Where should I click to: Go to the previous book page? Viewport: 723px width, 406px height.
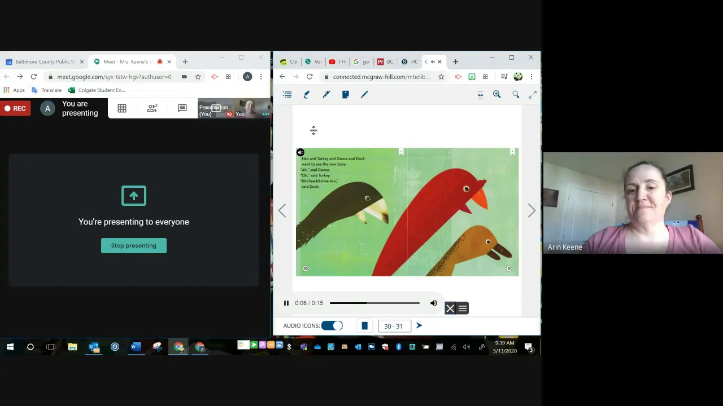[x=282, y=210]
